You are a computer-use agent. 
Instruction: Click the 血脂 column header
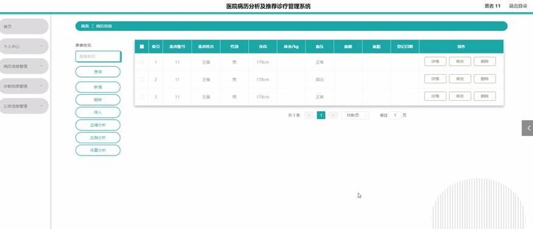(x=376, y=47)
